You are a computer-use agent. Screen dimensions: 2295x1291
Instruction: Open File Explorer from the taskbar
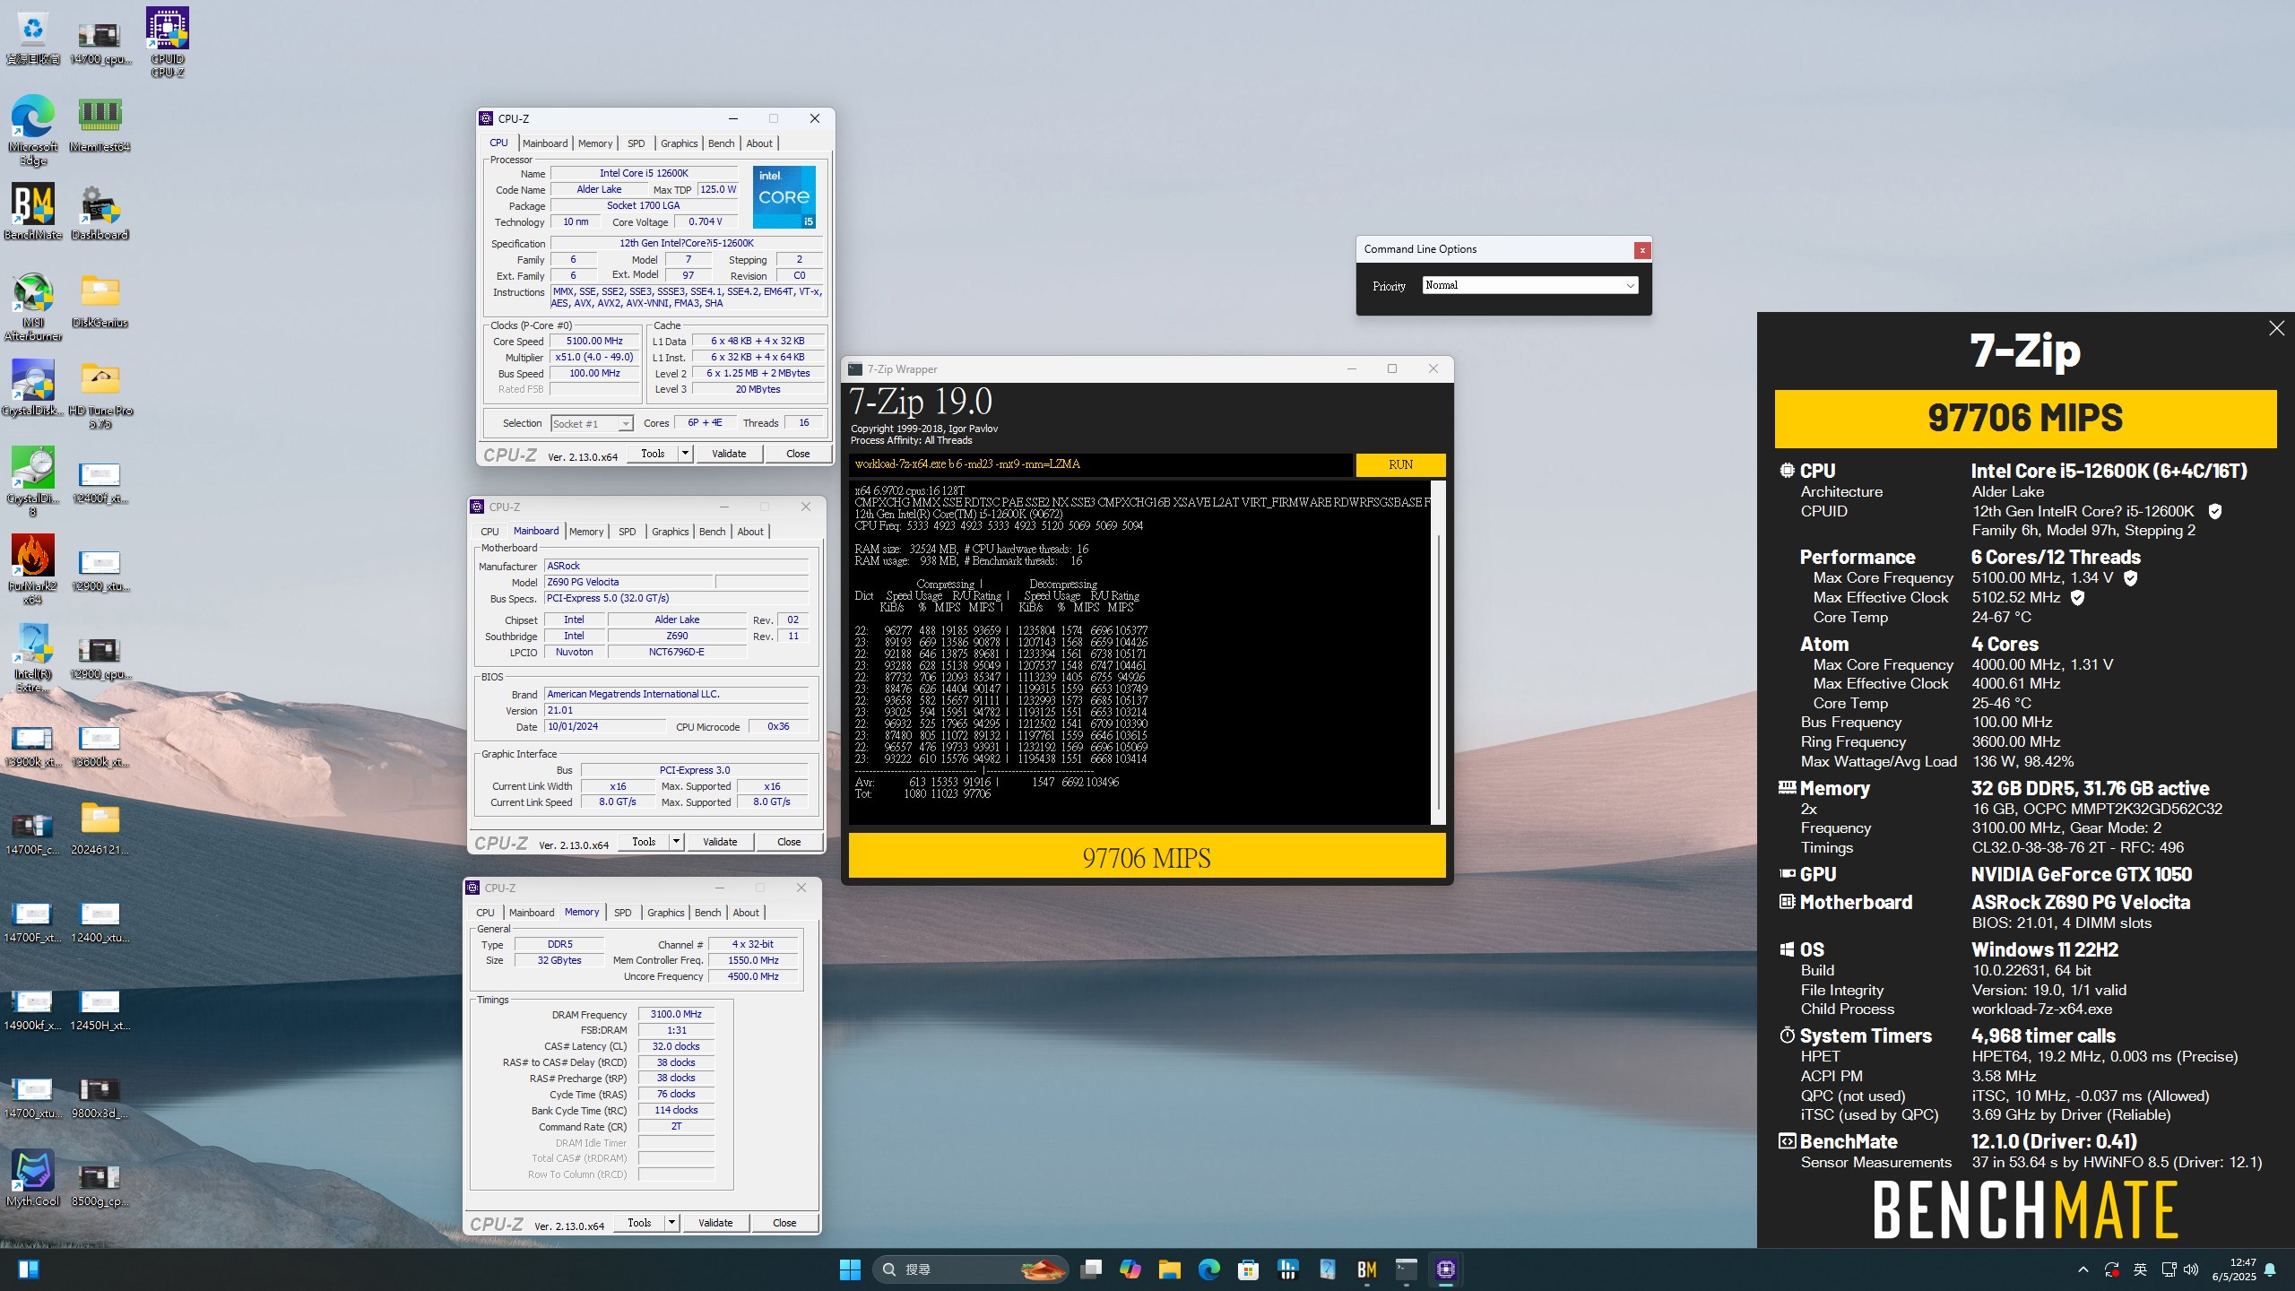1170,1269
